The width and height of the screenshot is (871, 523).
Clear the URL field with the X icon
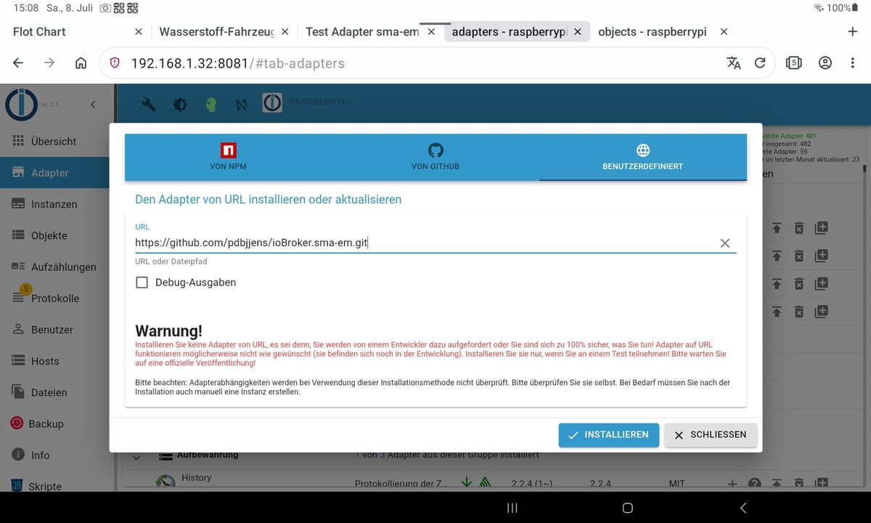pyautogui.click(x=725, y=243)
